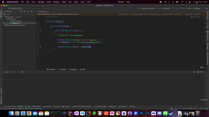Open Google Chrome from the Dock

[29, 113]
